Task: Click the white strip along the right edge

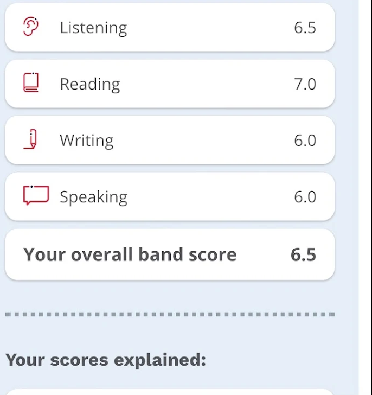Action: [x=365, y=197]
